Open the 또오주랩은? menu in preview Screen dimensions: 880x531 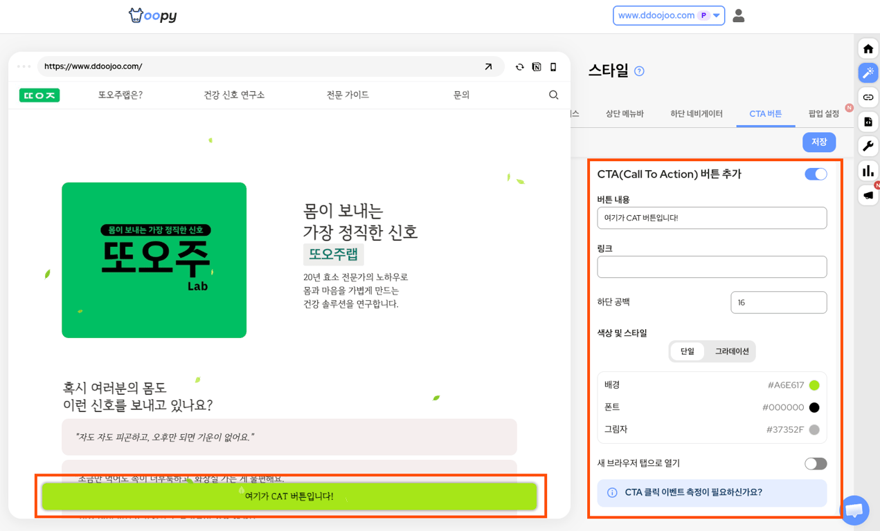pyautogui.click(x=120, y=95)
